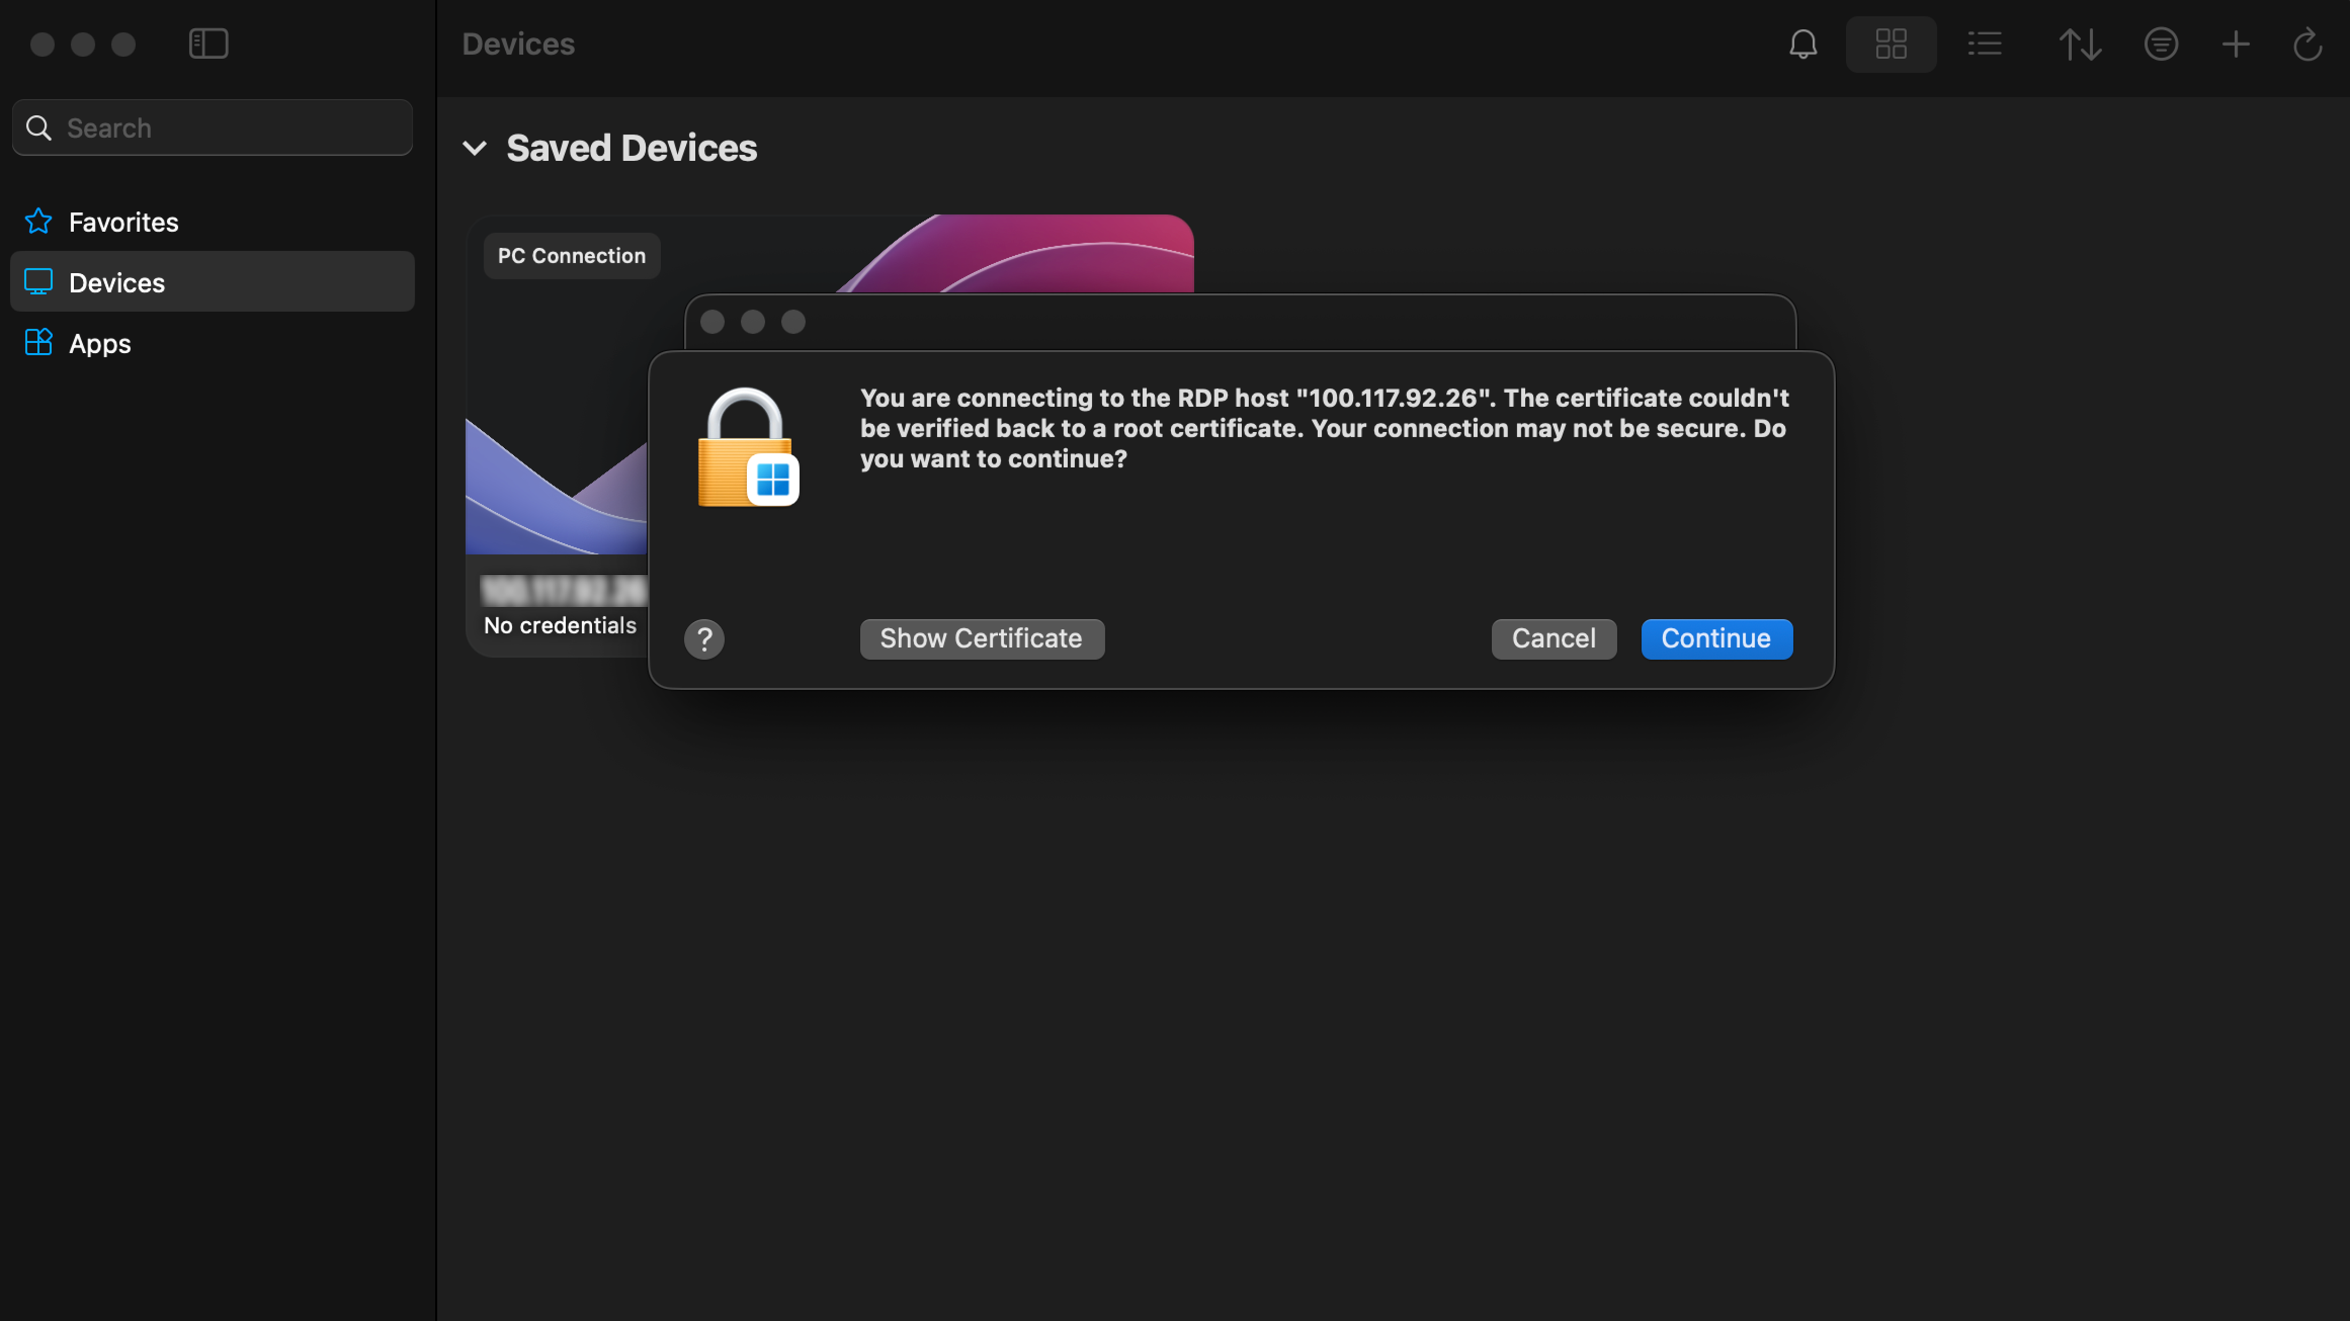Open the help question mark button
2350x1321 pixels.
[x=703, y=639]
